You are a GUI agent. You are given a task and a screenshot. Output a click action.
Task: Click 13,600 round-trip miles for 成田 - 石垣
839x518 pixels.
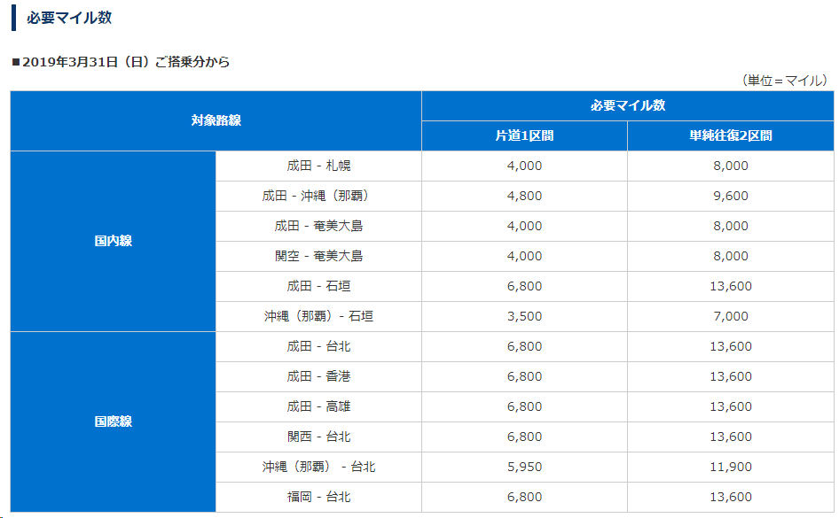(x=731, y=286)
